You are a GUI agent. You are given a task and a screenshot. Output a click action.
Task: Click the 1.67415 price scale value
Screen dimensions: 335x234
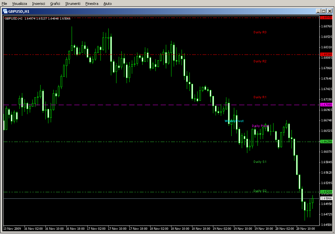[x=327, y=89]
